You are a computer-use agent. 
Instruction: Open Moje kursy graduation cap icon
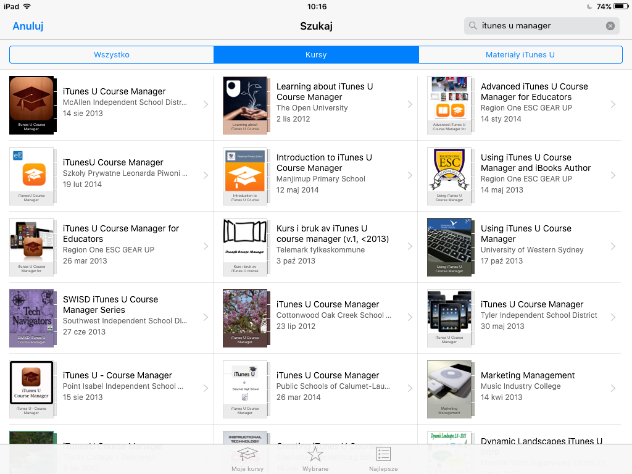coord(247,455)
